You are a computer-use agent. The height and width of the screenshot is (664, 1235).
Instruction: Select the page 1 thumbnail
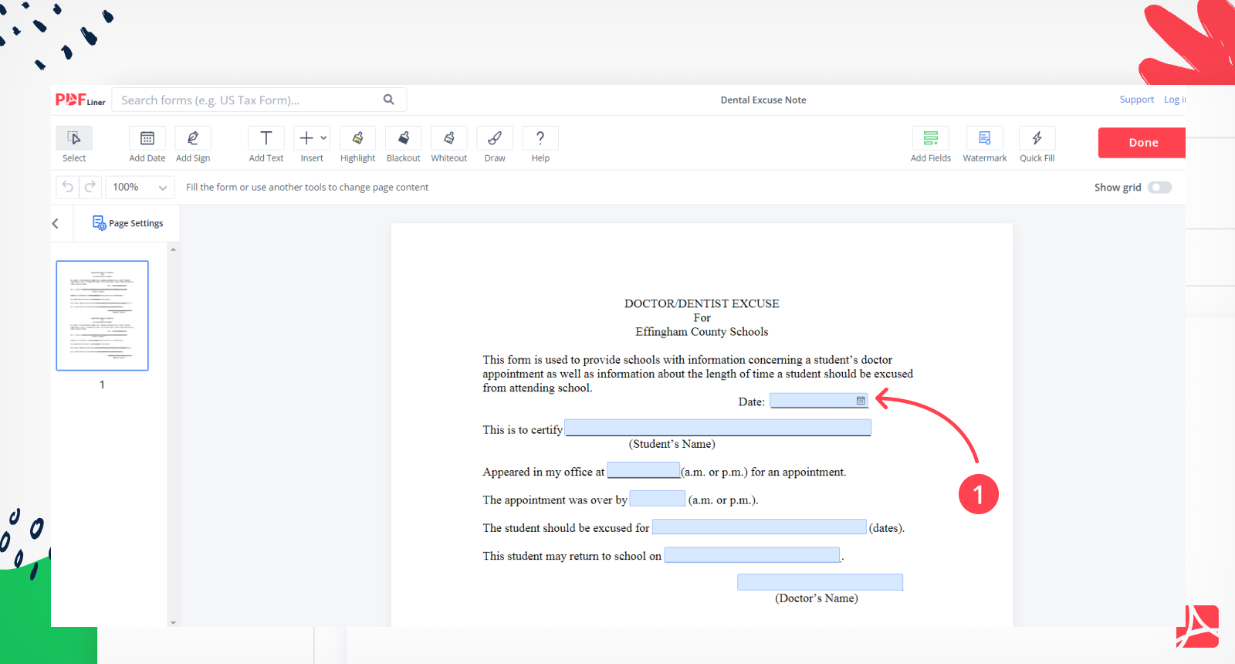(x=102, y=316)
